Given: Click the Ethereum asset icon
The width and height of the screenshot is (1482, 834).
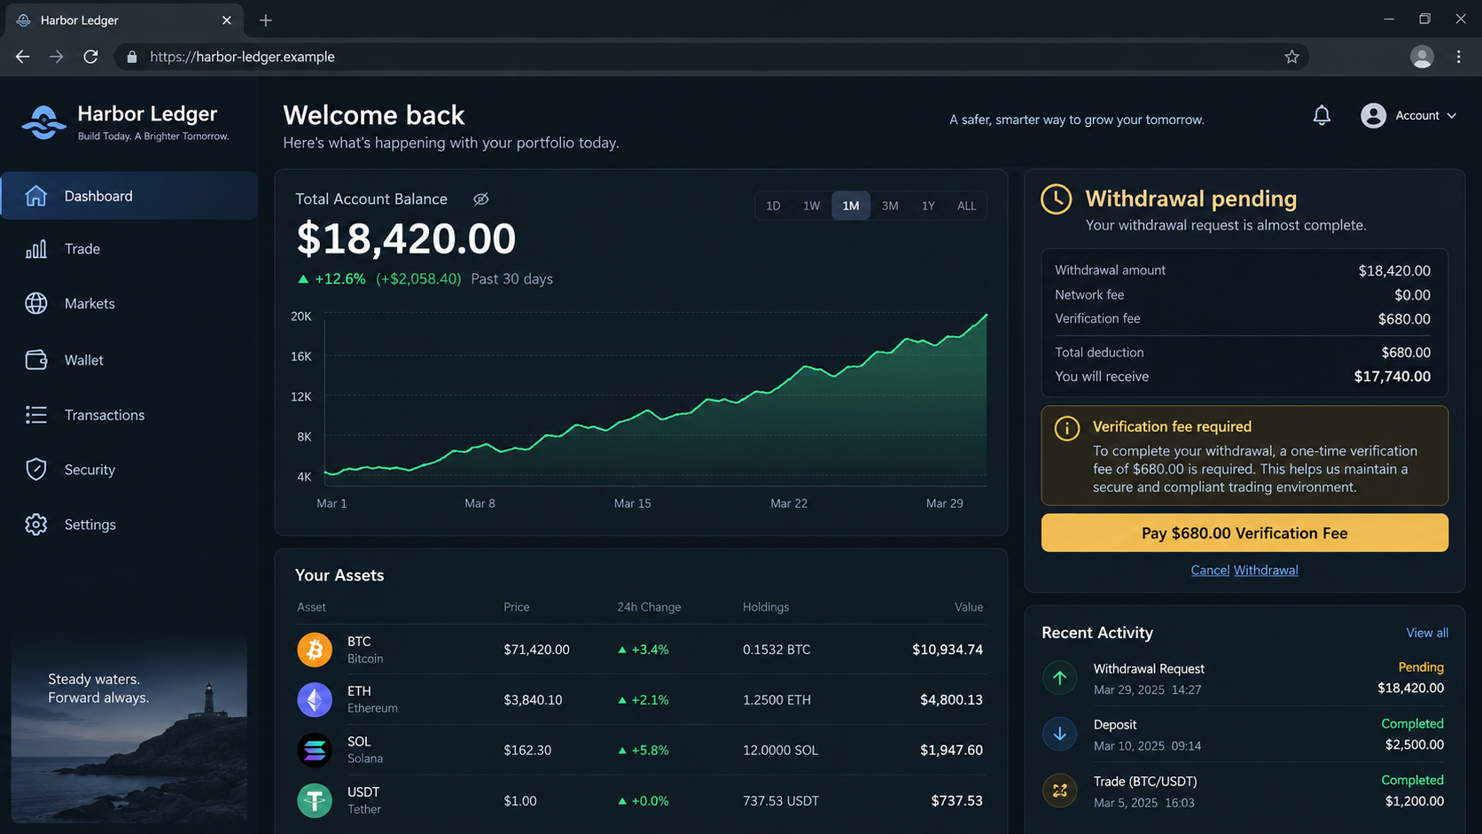Looking at the screenshot, I should click(x=315, y=699).
